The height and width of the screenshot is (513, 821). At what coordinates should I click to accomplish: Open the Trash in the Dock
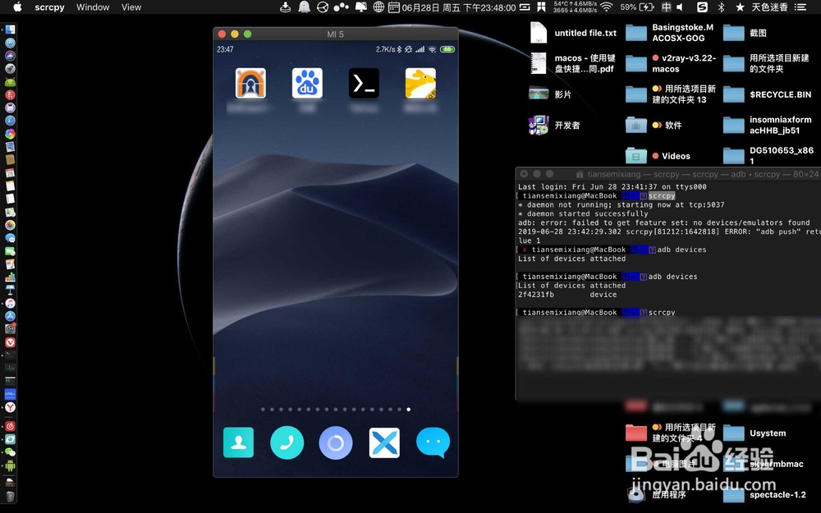10,497
